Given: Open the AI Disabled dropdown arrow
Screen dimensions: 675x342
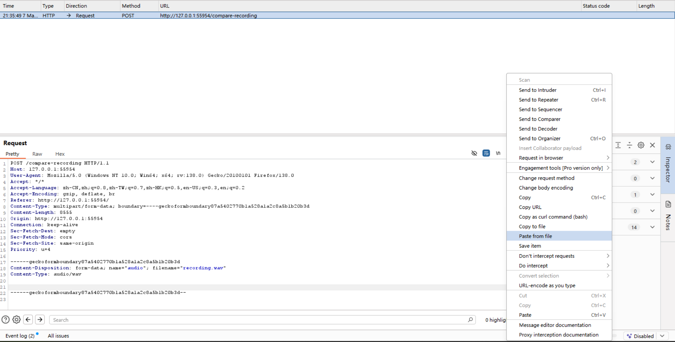Looking at the screenshot, I should (x=662, y=336).
